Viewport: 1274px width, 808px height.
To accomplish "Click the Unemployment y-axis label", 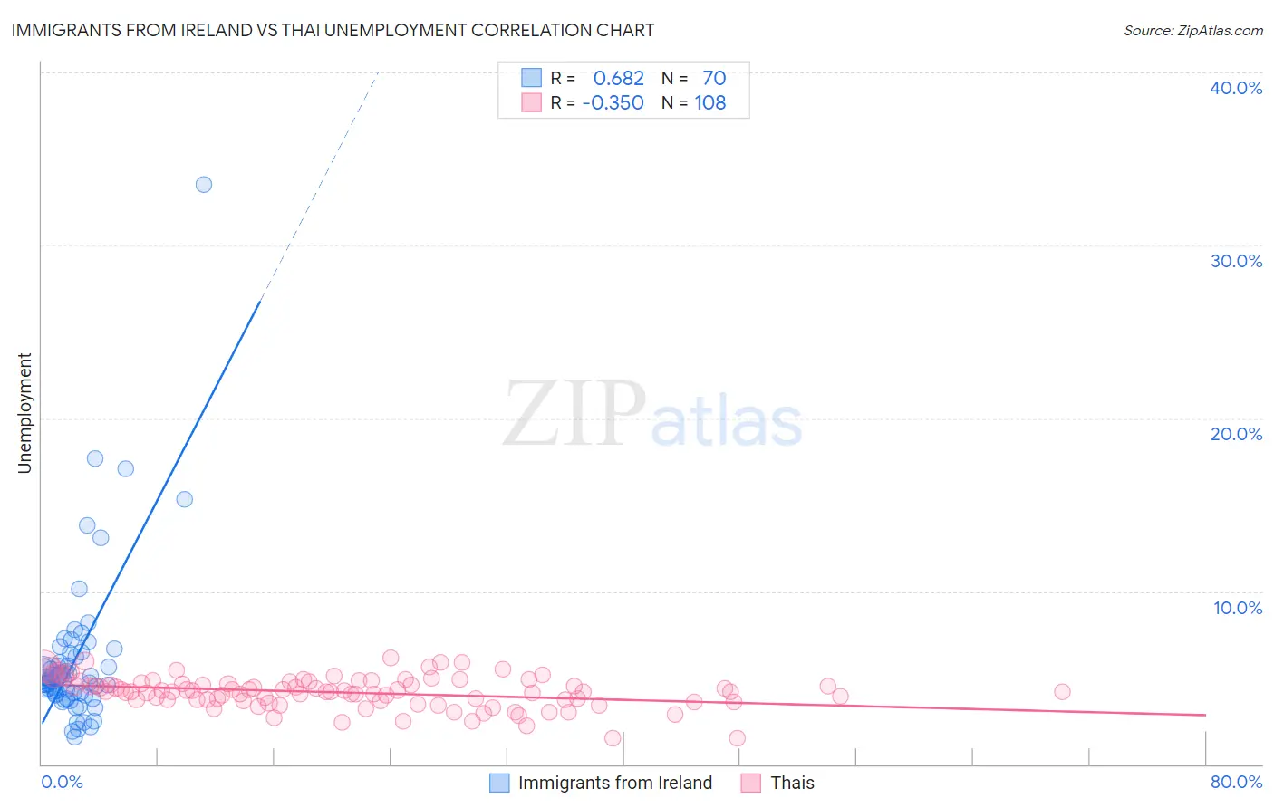I will point(24,413).
